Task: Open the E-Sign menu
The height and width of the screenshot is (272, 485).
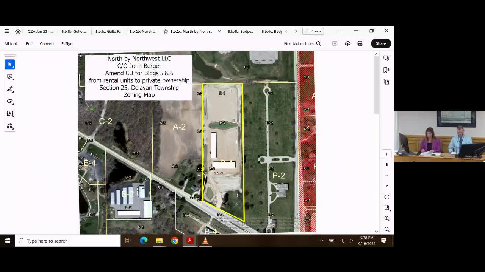Action: tap(67, 44)
